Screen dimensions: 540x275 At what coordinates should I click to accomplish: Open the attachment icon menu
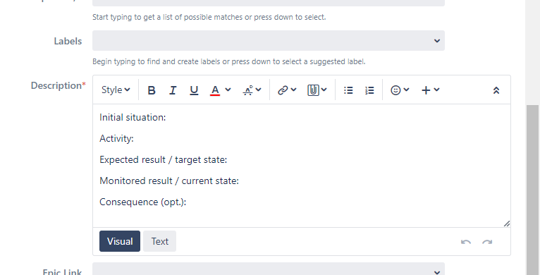[317, 90]
